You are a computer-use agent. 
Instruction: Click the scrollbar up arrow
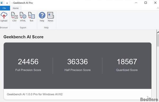coord(158,32)
